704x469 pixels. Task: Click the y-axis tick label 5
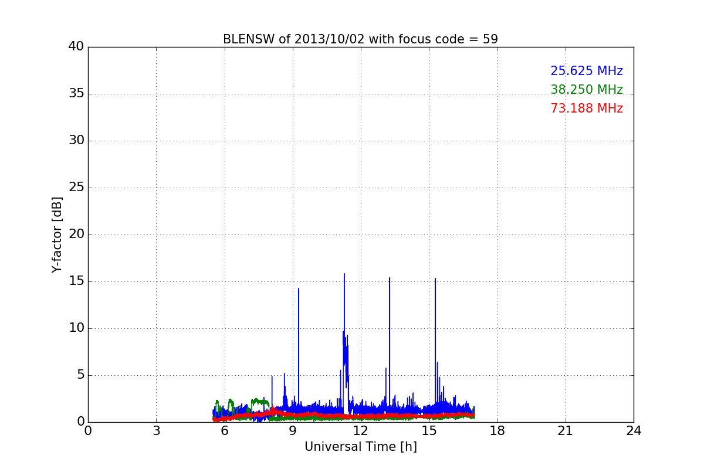coord(80,375)
